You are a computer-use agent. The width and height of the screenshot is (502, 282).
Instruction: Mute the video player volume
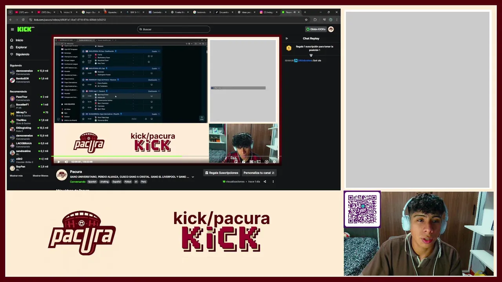click(66, 162)
